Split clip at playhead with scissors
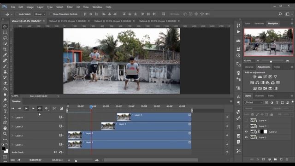 [x=54, y=108]
